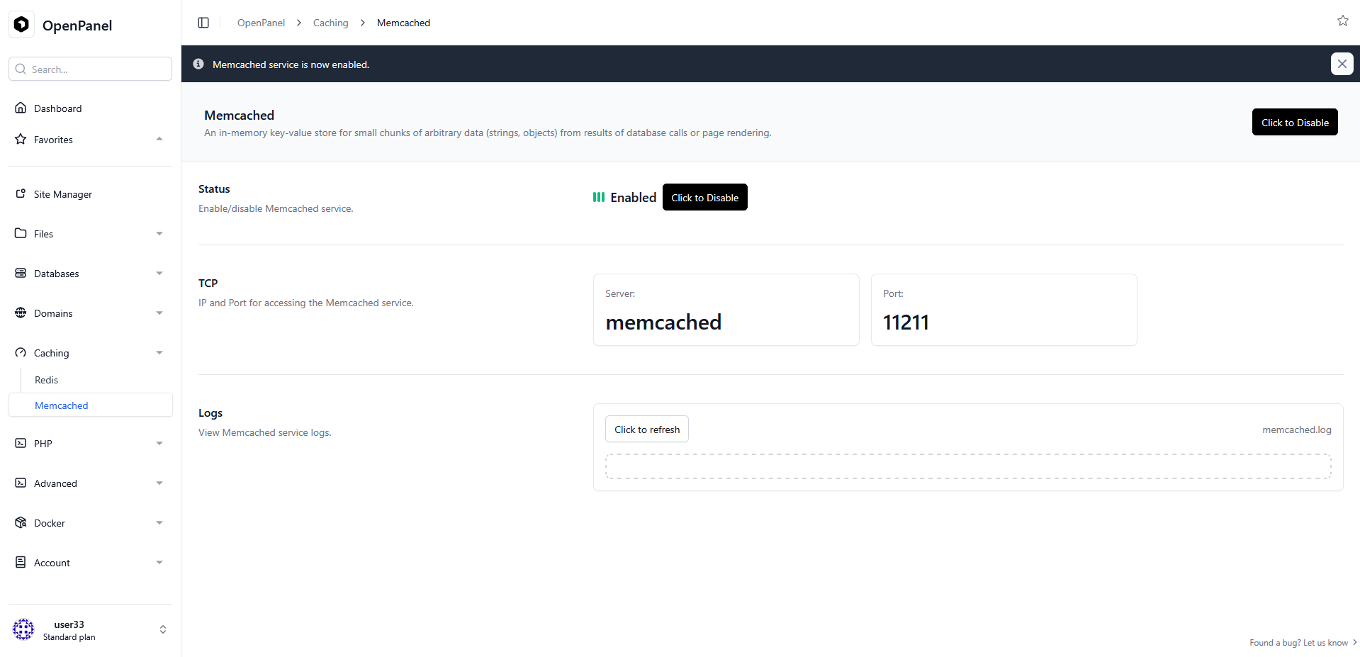Star this Memcached page as favorite
Image resolution: width=1360 pixels, height=657 pixels.
pos(1343,21)
